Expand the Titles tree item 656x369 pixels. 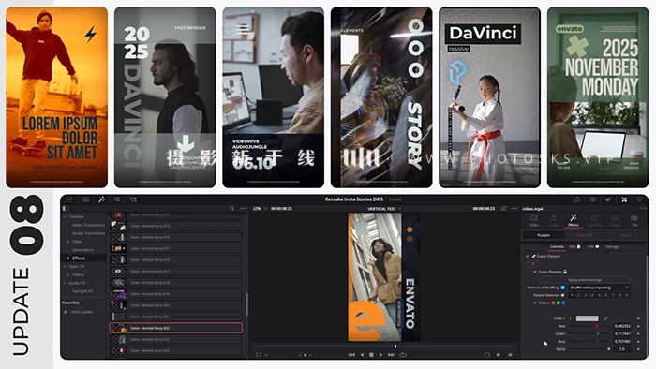tap(68, 242)
